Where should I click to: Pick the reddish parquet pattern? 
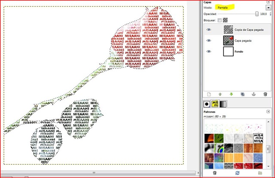click(209, 158)
